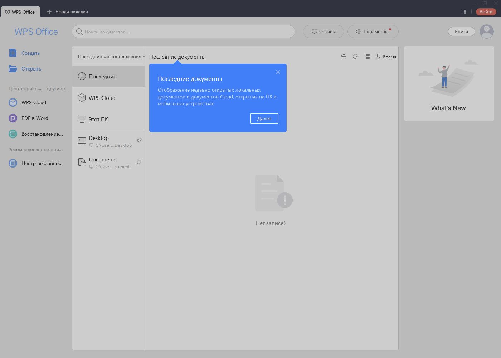
Task: Click the title bar panel toggle icon
Action: click(x=464, y=12)
